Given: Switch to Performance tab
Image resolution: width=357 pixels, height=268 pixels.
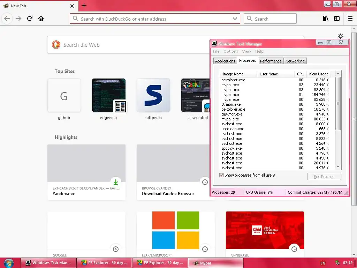Looking at the screenshot, I should tap(271, 61).
